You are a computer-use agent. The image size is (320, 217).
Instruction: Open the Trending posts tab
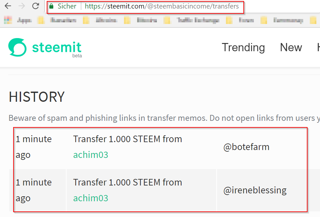pyautogui.click(x=243, y=48)
